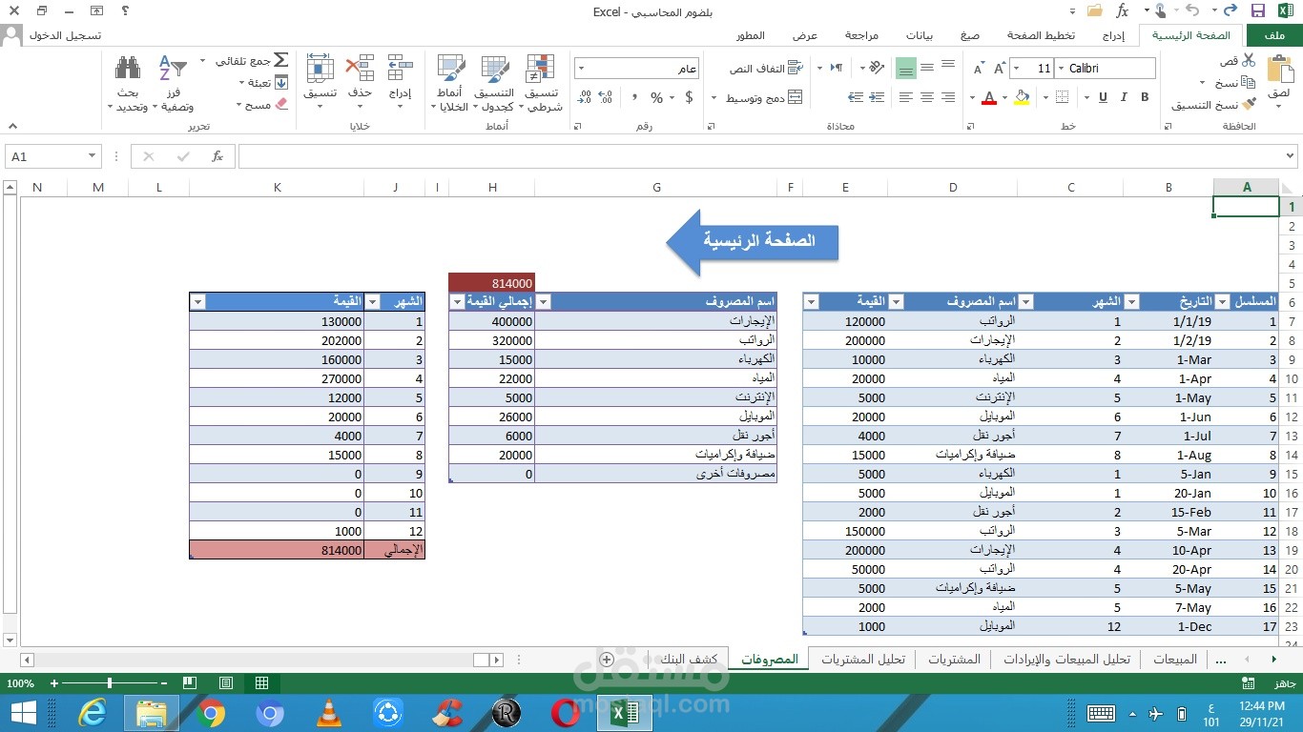Click the Save icon in title bar
Image resolution: width=1303 pixels, height=732 pixels.
pos(1258,10)
